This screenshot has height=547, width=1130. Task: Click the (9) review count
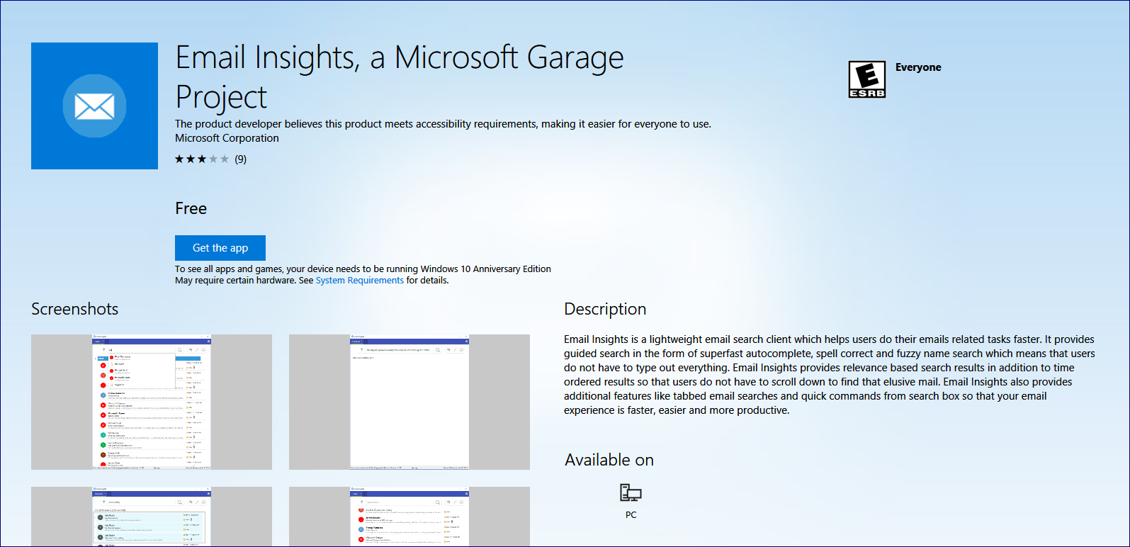click(x=241, y=159)
